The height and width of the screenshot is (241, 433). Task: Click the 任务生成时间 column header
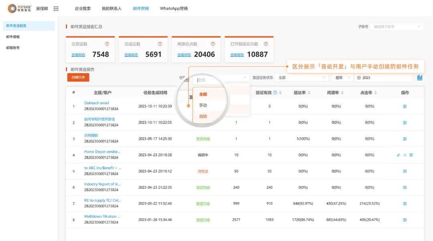tap(155, 92)
